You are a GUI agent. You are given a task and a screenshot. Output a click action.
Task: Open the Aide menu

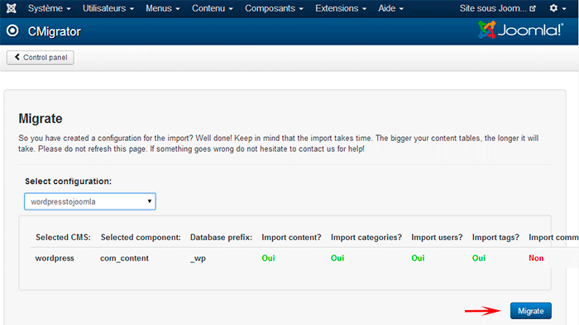tap(390, 8)
